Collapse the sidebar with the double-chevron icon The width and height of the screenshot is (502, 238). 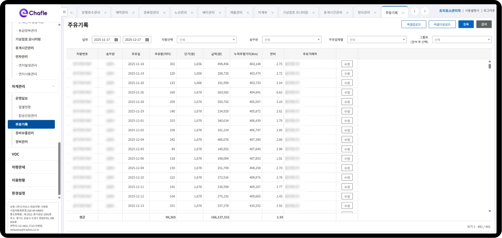click(64, 12)
